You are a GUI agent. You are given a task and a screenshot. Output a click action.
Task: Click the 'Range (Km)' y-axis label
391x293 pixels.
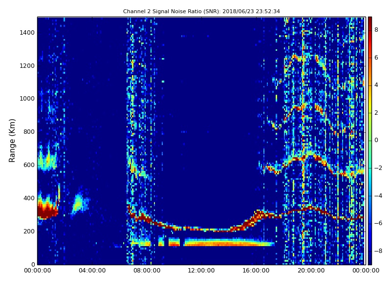12,141
